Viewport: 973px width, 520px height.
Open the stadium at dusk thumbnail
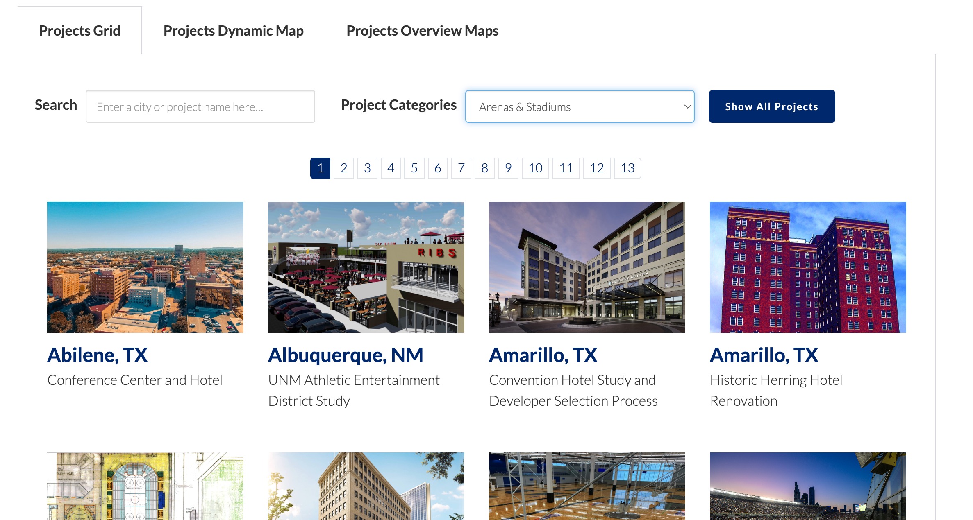point(808,486)
